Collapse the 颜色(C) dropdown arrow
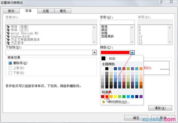The height and width of the screenshot is (123, 178). click(x=132, y=52)
